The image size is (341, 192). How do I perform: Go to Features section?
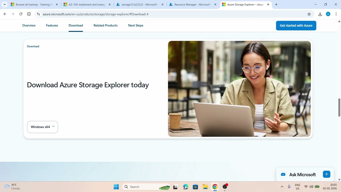[52, 25]
